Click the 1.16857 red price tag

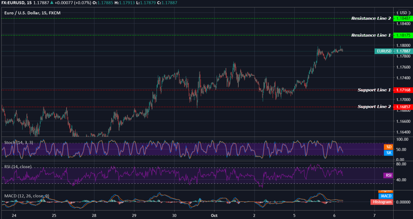pos(403,107)
